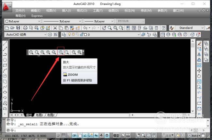Click the Match Properties brush icon

(72, 28)
